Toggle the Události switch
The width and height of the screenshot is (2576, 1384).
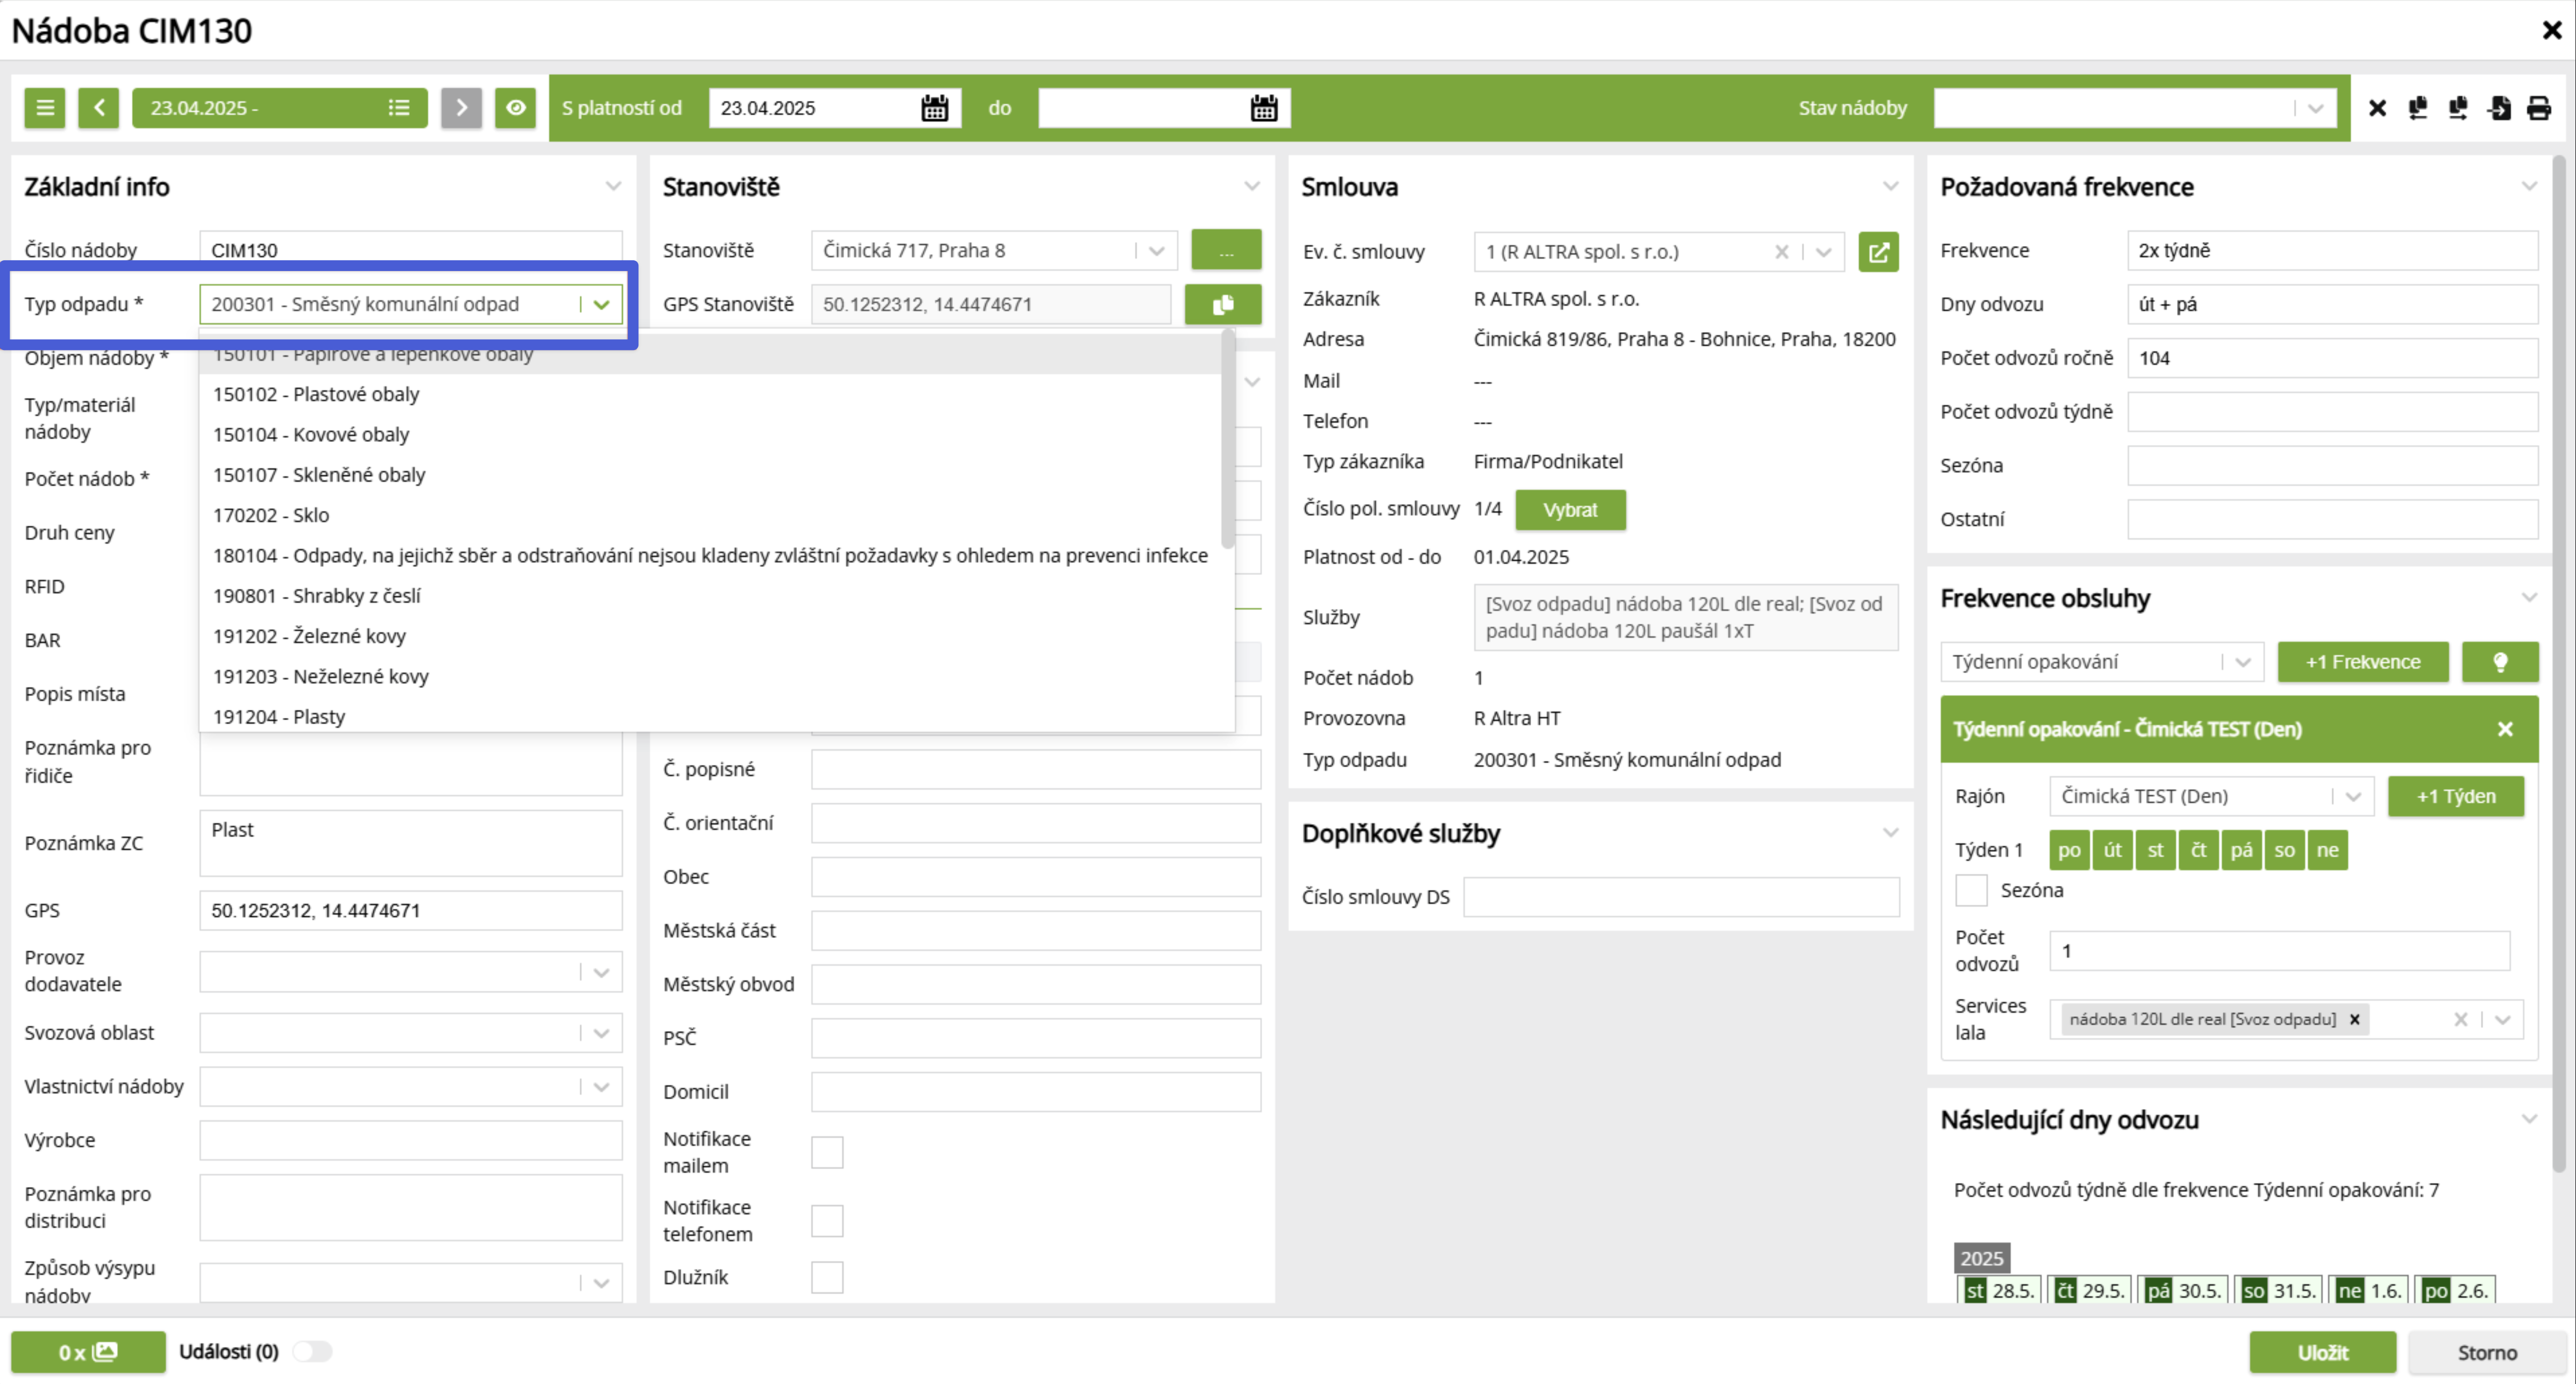312,1352
